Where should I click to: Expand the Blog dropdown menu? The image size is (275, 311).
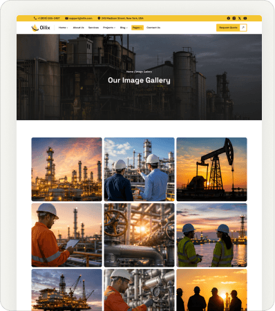pos(124,28)
